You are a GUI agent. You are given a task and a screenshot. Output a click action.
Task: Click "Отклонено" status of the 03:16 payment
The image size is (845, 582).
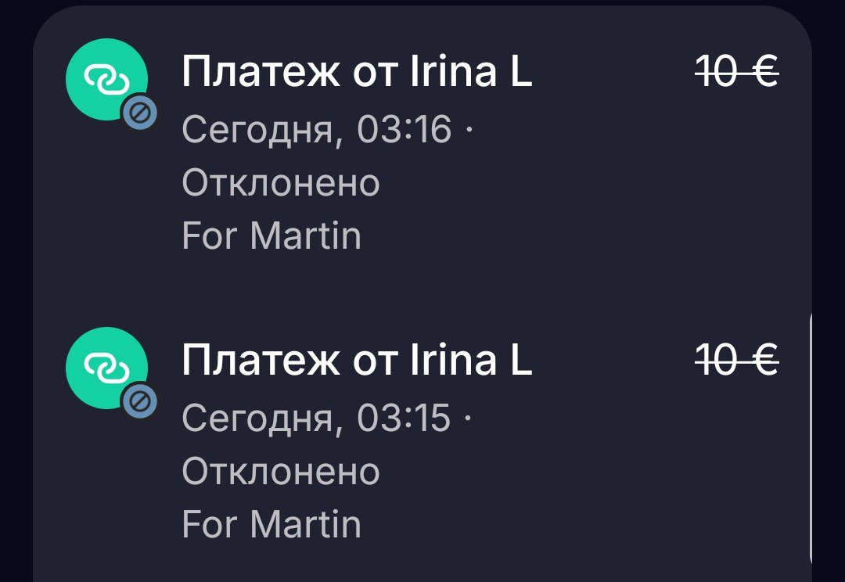tap(281, 183)
